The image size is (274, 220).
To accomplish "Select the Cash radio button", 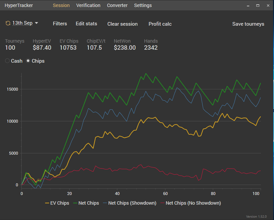I will coord(7,61).
